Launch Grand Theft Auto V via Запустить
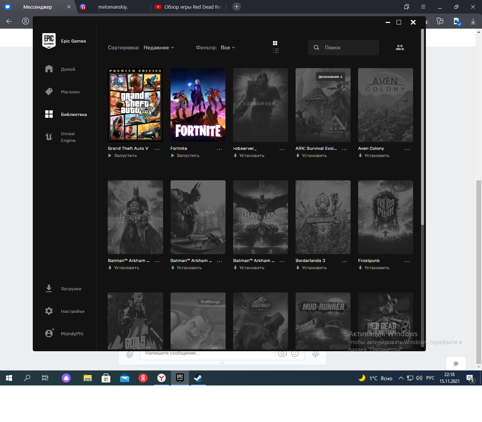Screen dimensions: 482x422 122,155
